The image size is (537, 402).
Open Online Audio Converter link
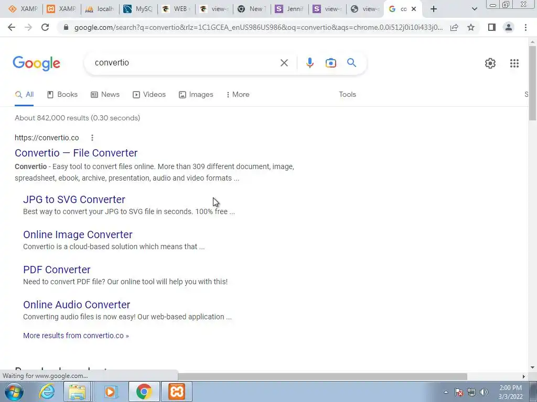tap(77, 305)
